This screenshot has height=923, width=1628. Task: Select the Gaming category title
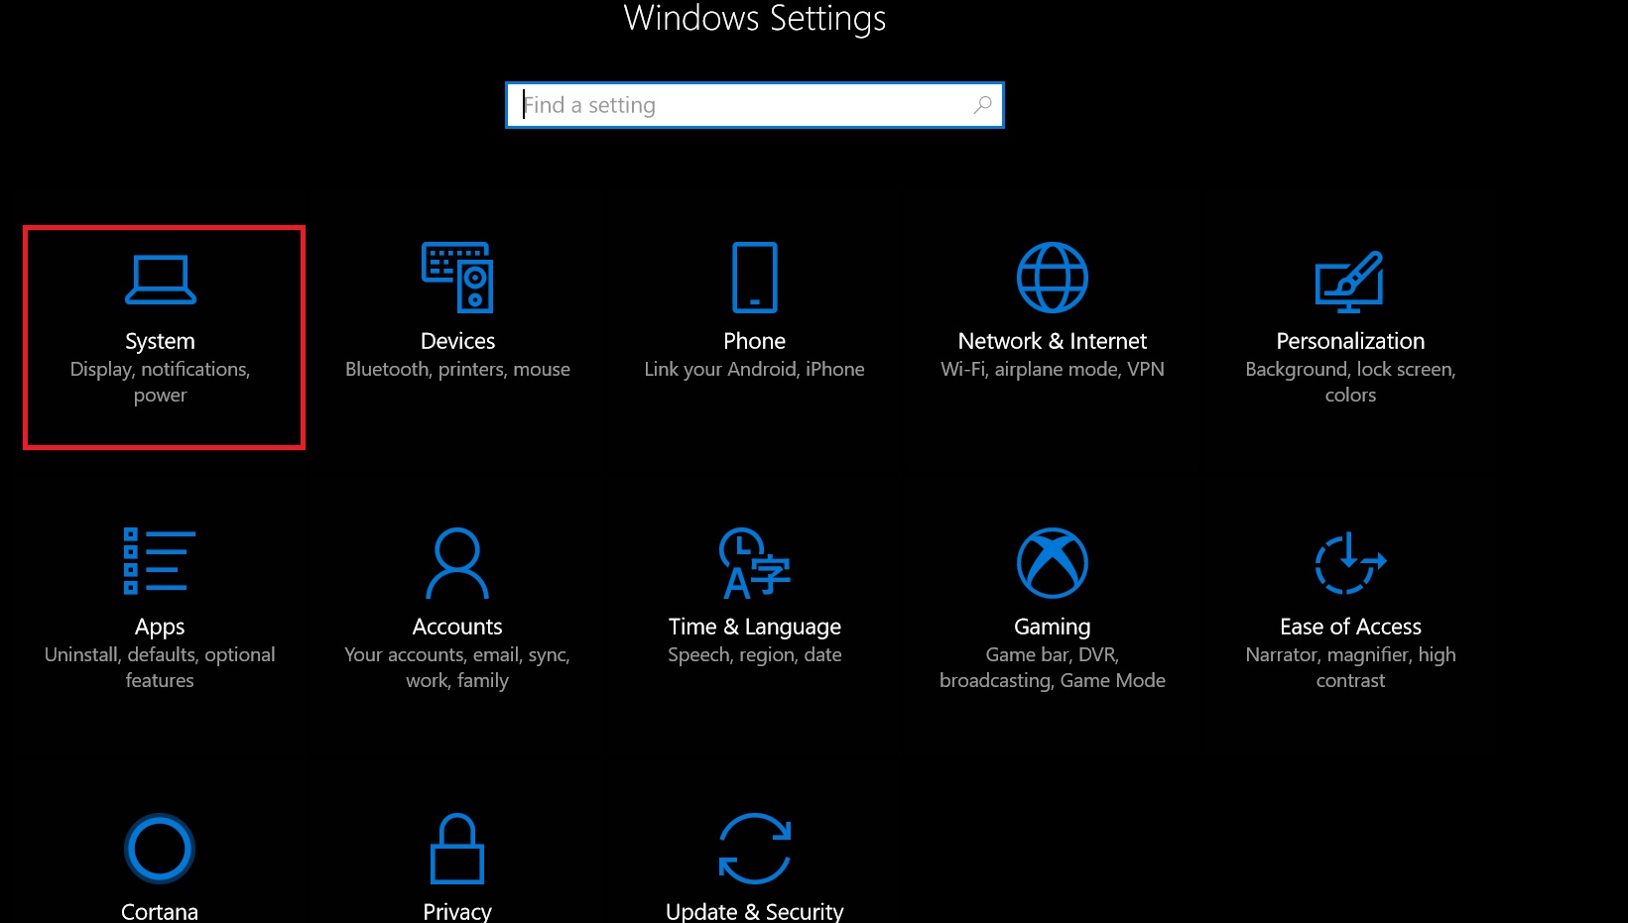tap(1052, 627)
